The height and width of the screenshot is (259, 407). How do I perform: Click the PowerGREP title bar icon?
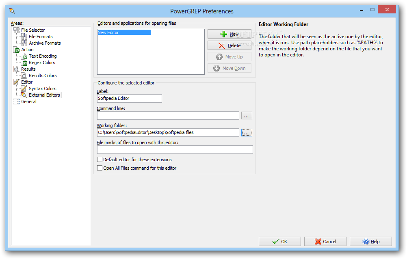[x=12, y=11]
